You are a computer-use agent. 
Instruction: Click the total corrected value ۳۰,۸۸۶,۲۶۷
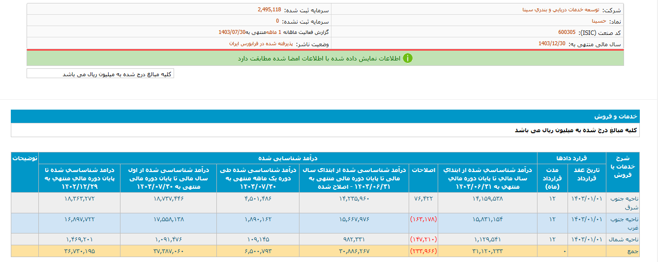coord(354,251)
